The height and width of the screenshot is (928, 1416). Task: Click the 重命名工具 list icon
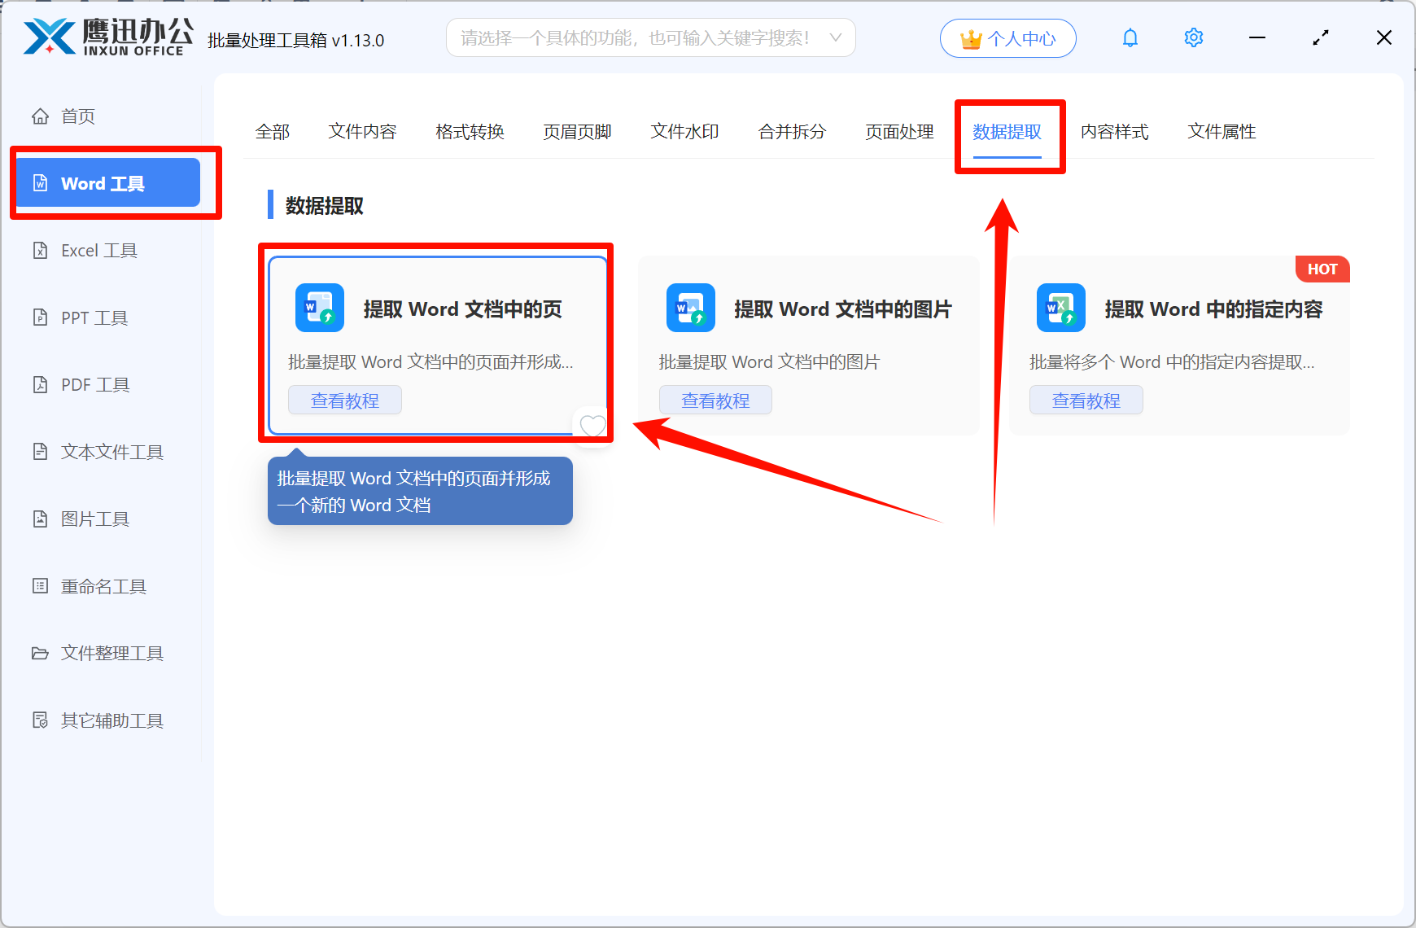(40, 586)
